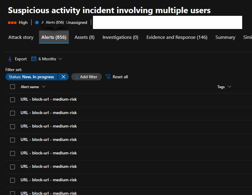Click the incident title heading
The image size is (252, 195).
pyautogui.click(x=109, y=10)
